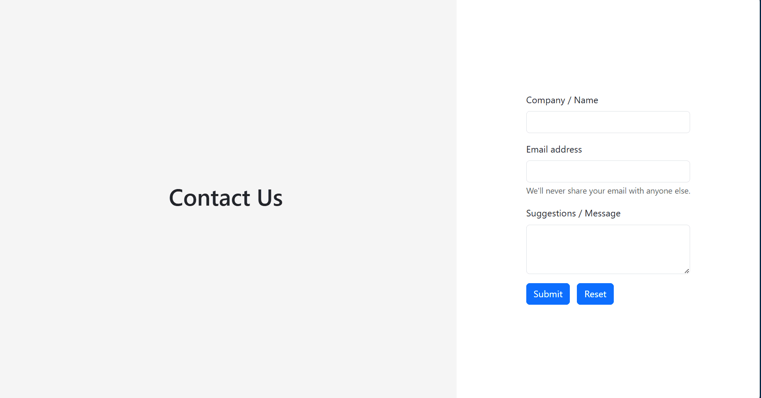Click inside the Email address field

pyautogui.click(x=607, y=171)
